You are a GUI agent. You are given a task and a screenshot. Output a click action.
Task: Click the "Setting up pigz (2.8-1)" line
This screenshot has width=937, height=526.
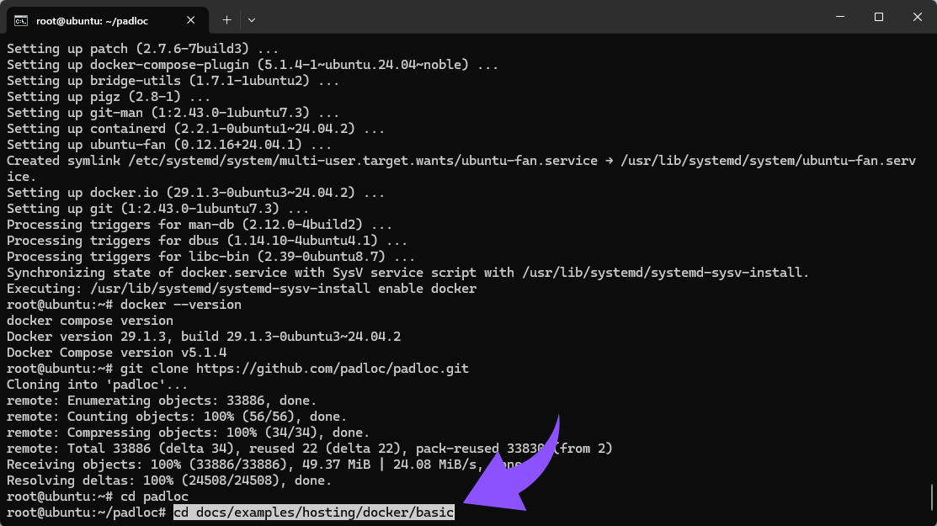(109, 96)
